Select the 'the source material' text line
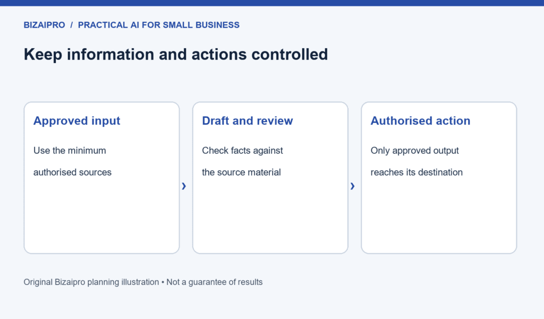 tap(241, 173)
